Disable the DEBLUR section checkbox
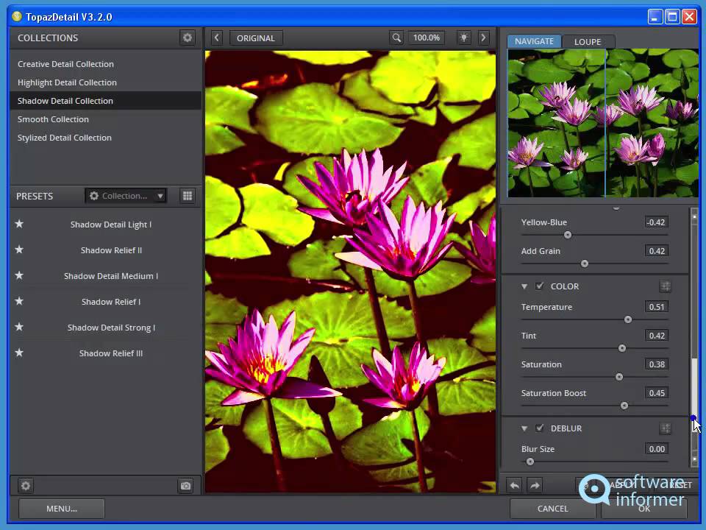This screenshot has height=530, width=706. [x=539, y=428]
